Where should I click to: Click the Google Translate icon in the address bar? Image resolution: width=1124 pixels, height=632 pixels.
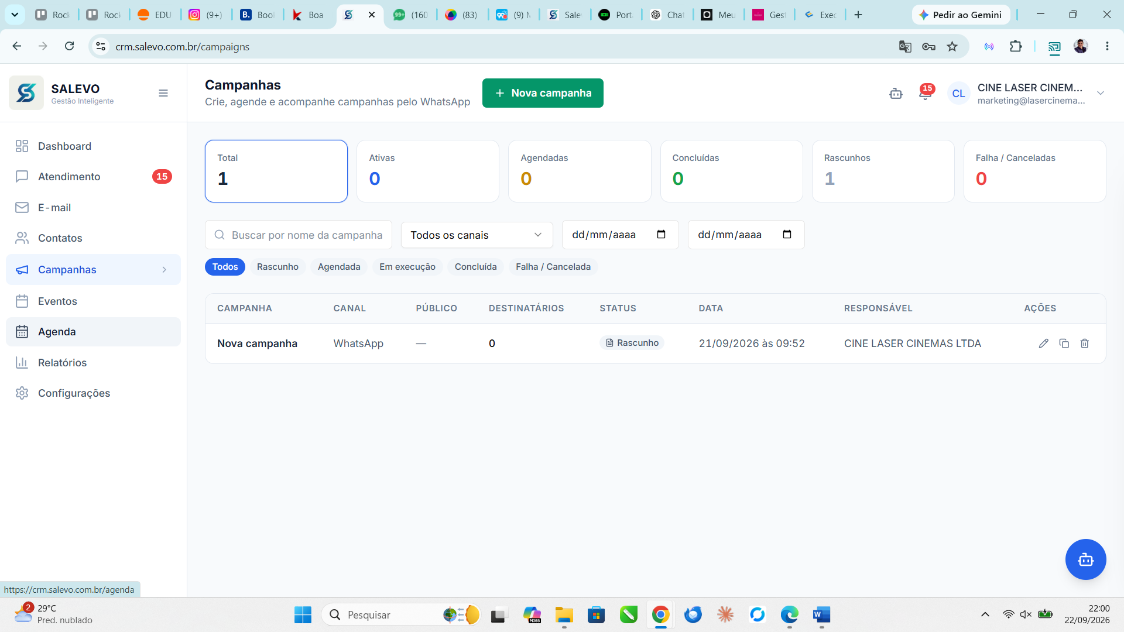pyautogui.click(x=905, y=46)
